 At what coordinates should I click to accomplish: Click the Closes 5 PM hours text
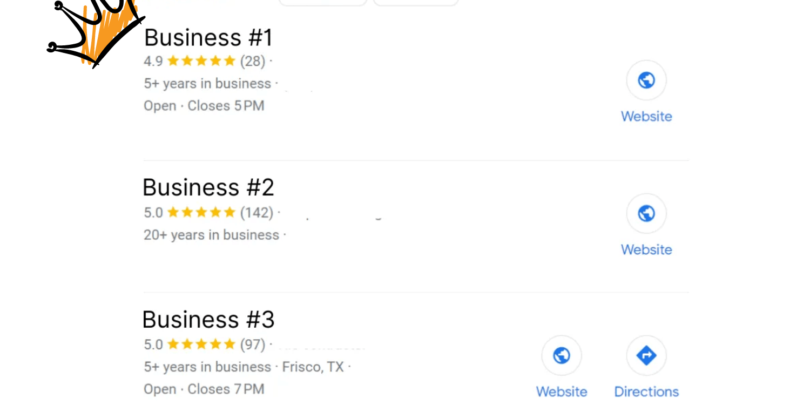(x=226, y=105)
